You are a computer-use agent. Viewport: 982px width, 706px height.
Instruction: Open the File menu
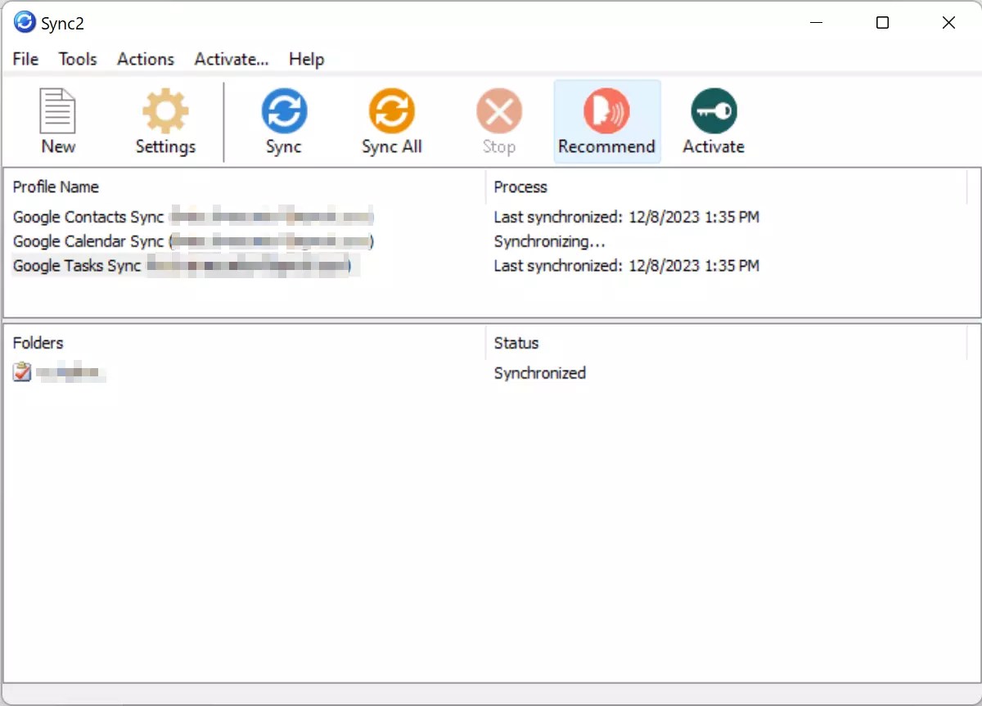click(25, 59)
